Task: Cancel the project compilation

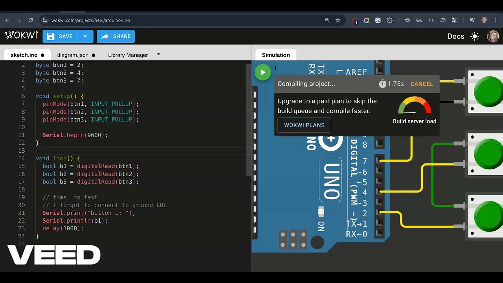Action: click(422, 84)
